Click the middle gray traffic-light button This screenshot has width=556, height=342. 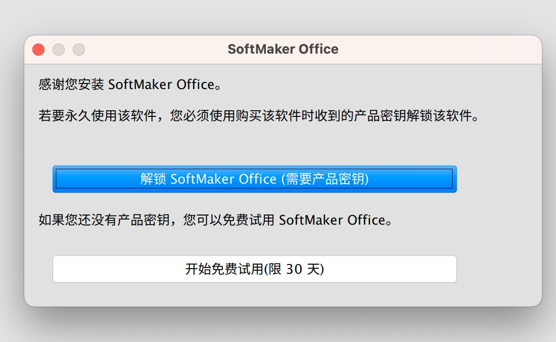(x=59, y=50)
